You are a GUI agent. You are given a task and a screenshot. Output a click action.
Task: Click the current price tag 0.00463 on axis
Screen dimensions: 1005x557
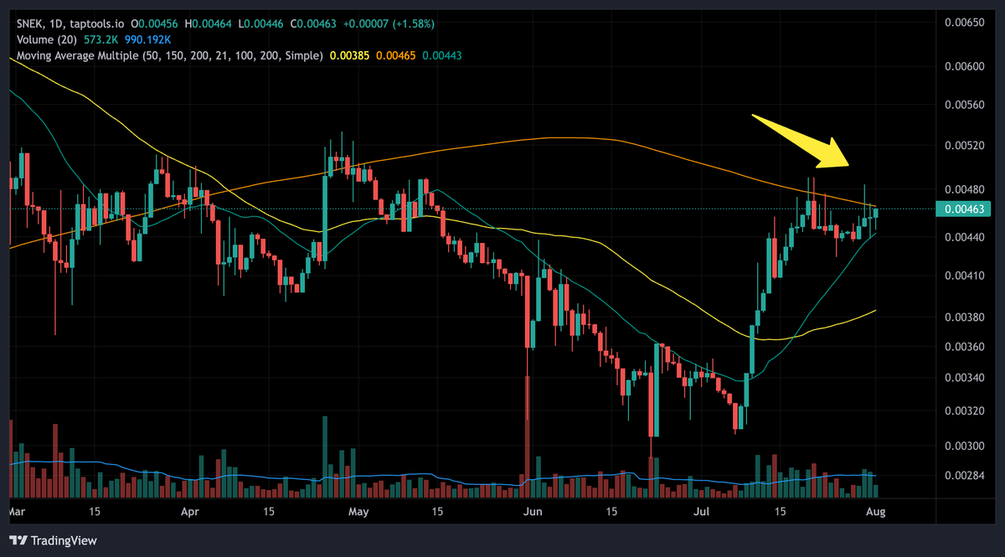click(964, 209)
